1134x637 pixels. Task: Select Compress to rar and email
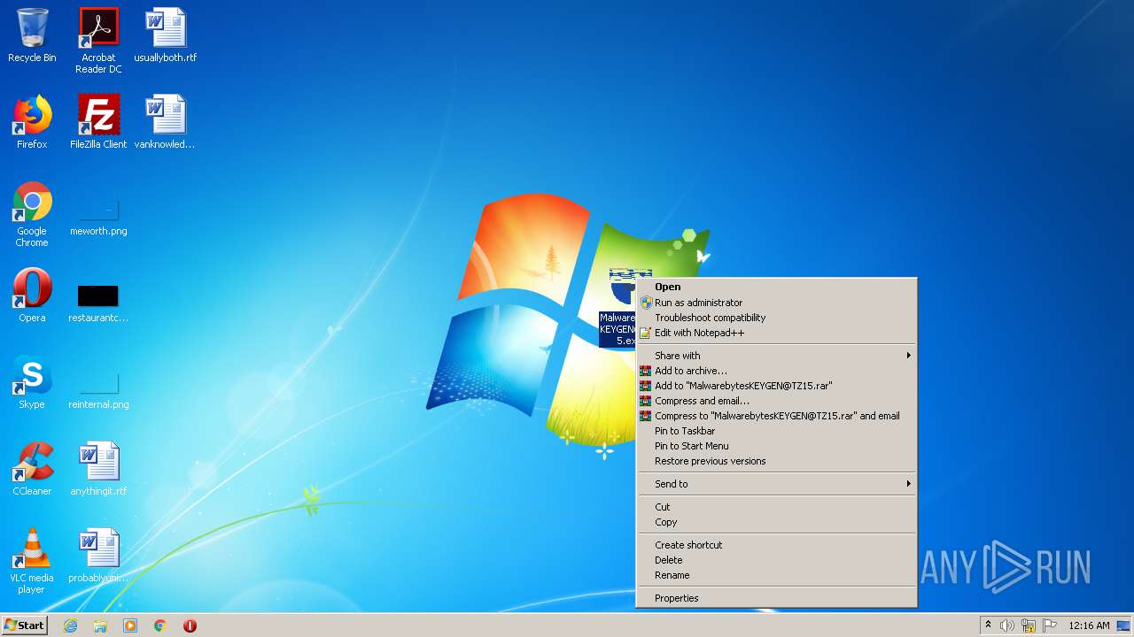click(x=777, y=416)
